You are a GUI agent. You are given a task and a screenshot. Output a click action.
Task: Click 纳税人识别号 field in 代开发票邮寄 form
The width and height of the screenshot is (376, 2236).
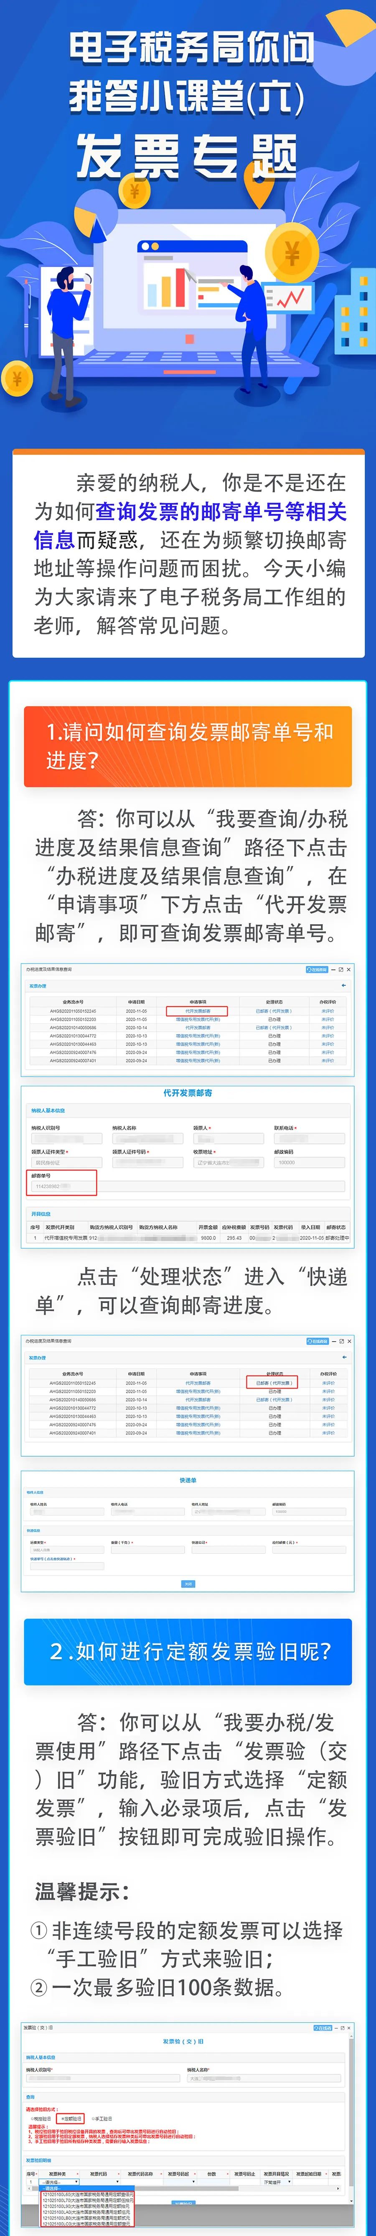coord(66,1139)
